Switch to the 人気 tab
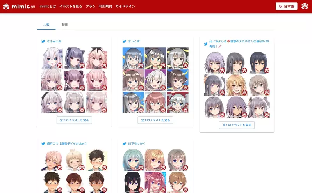The height and width of the screenshot is (193, 312). (46, 25)
